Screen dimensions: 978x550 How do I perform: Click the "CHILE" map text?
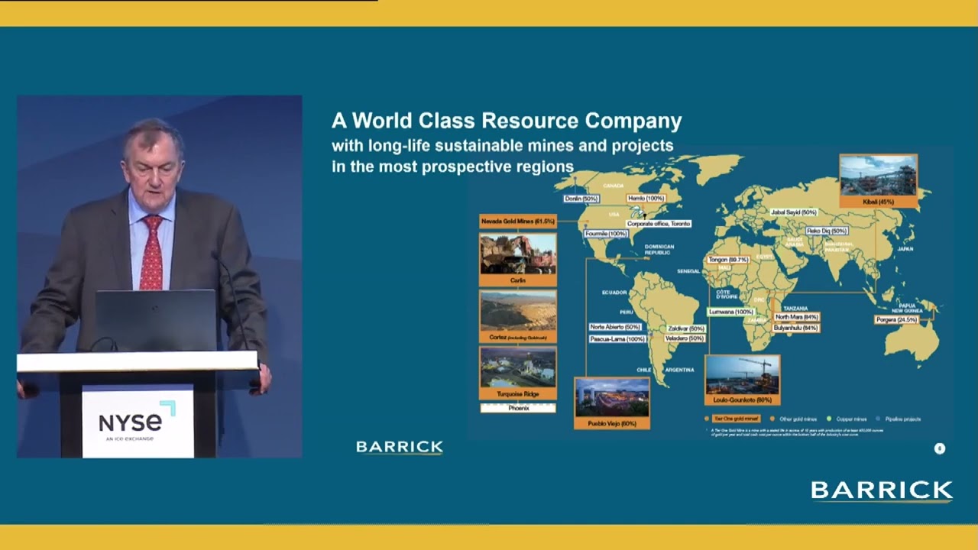[x=644, y=370]
